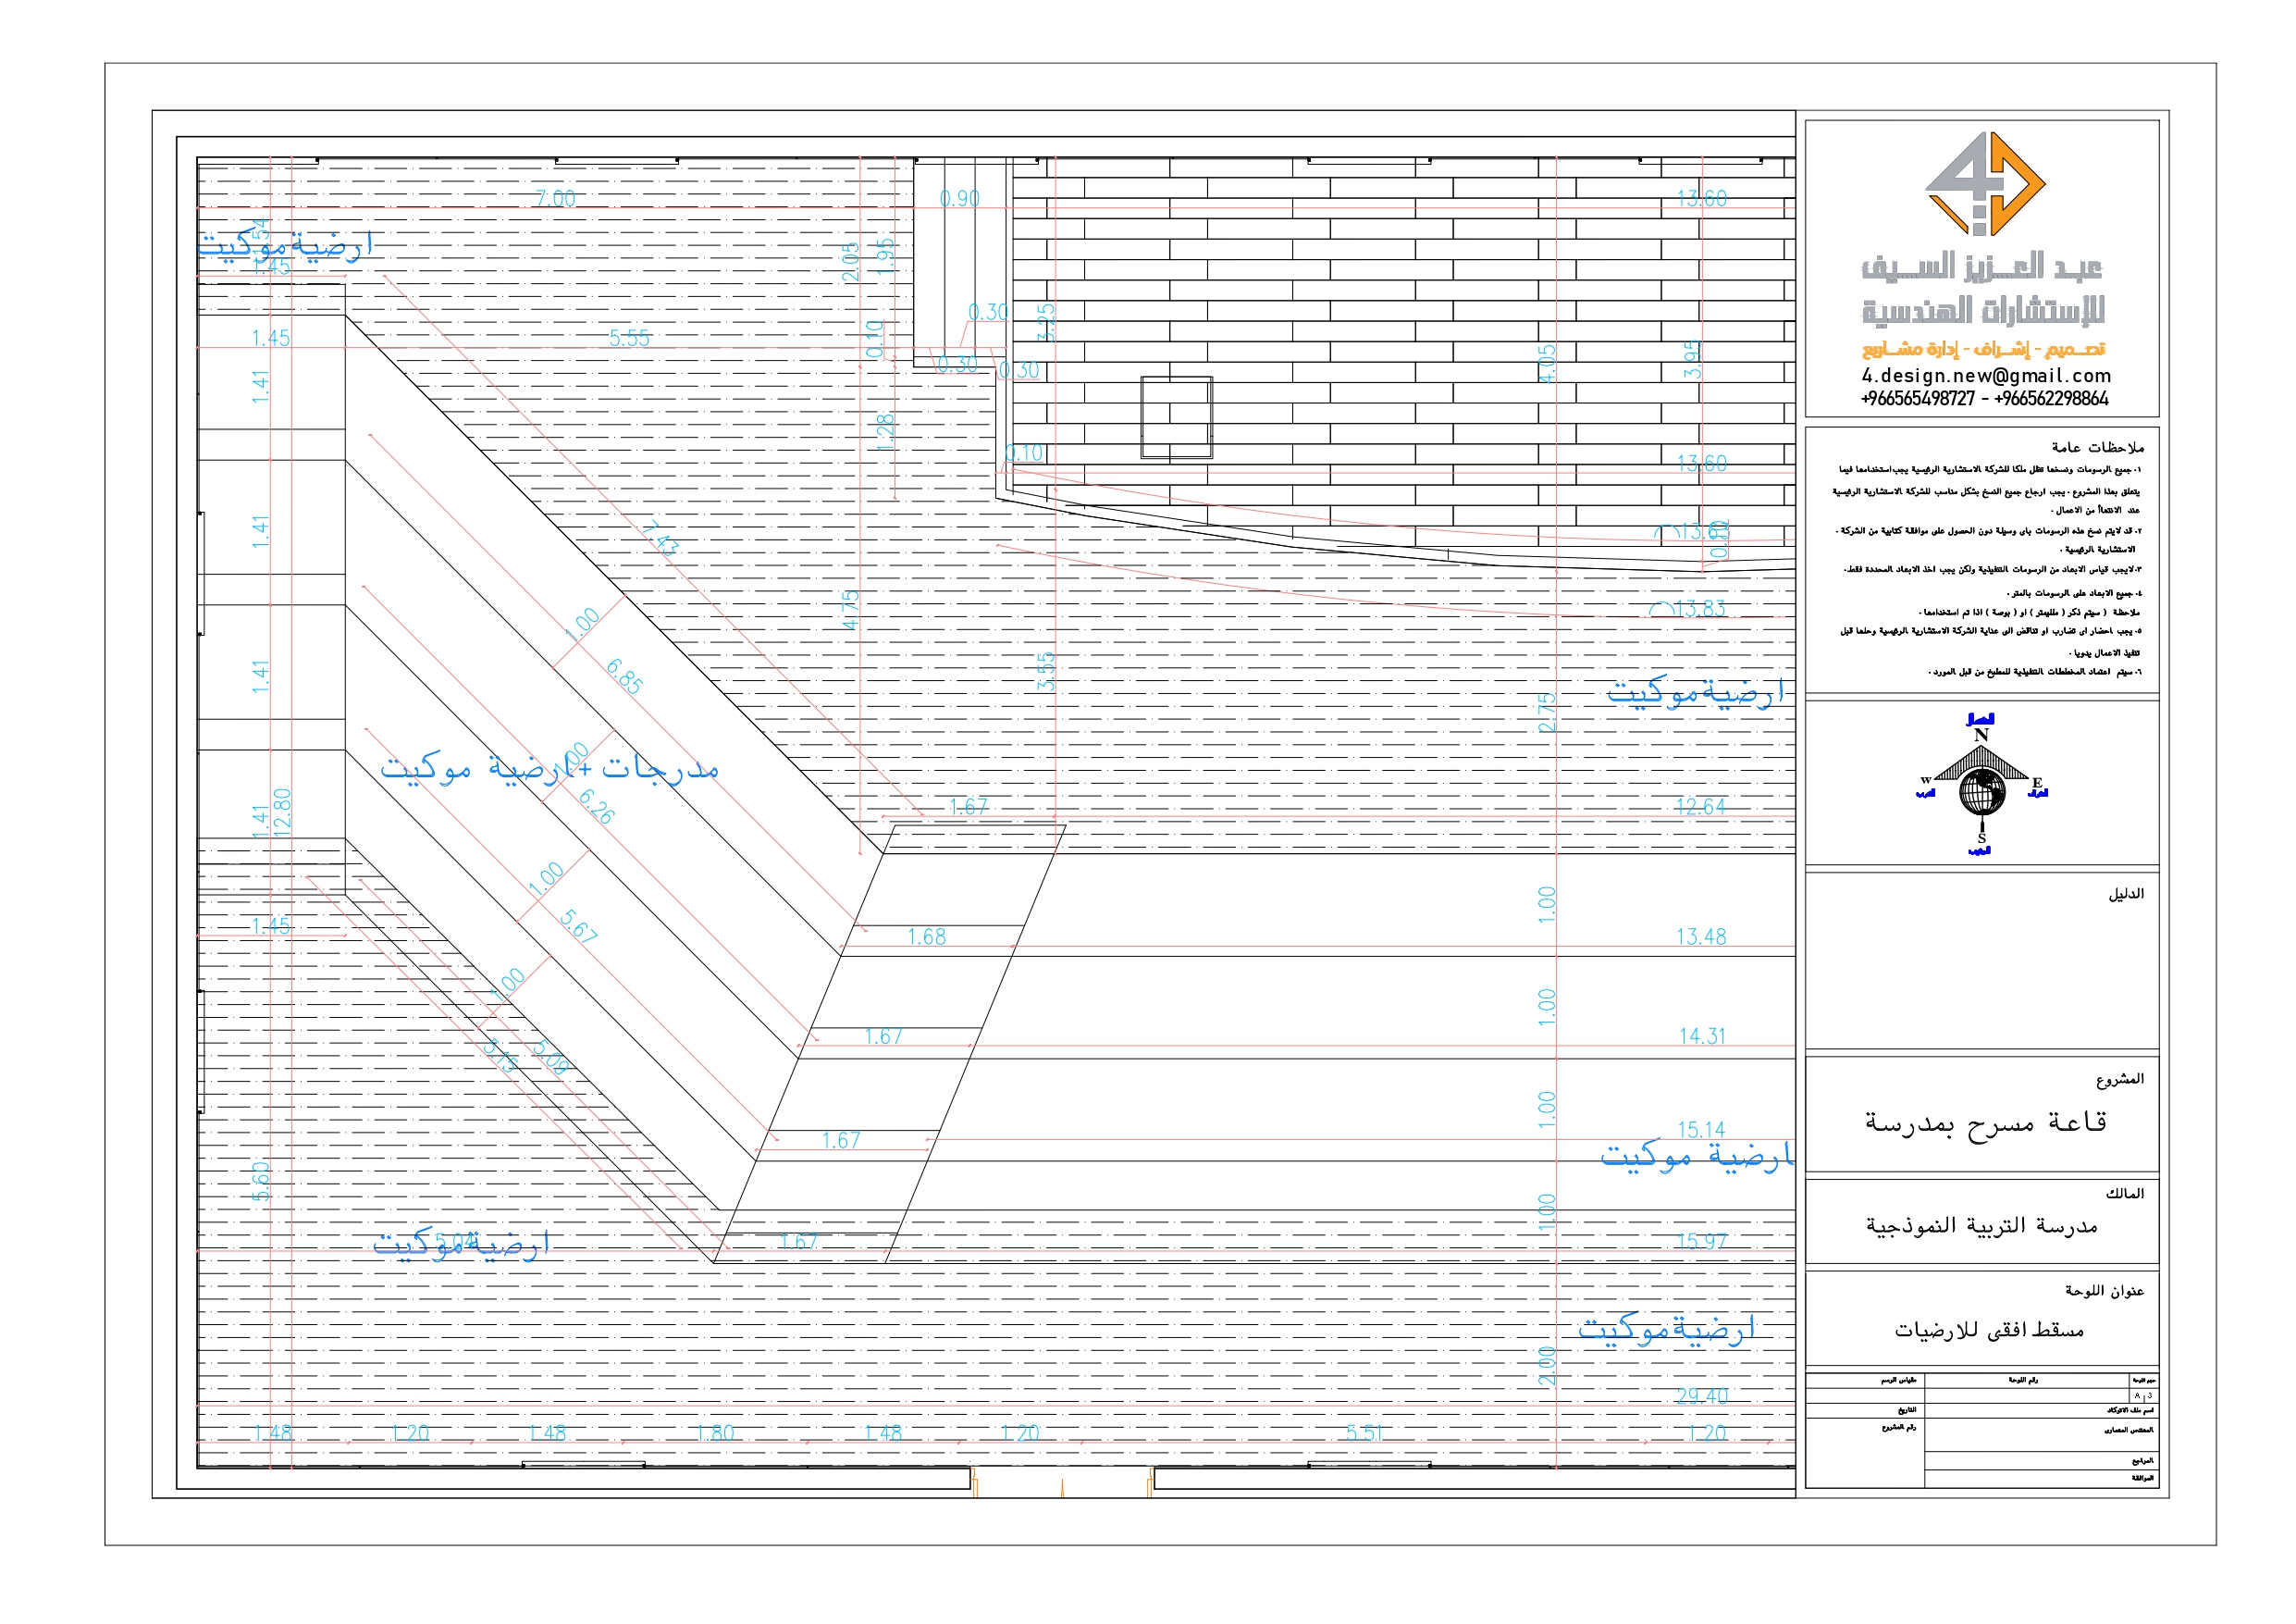Click the المشروع label
2296x1624 pixels.
coord(2120,1079)
